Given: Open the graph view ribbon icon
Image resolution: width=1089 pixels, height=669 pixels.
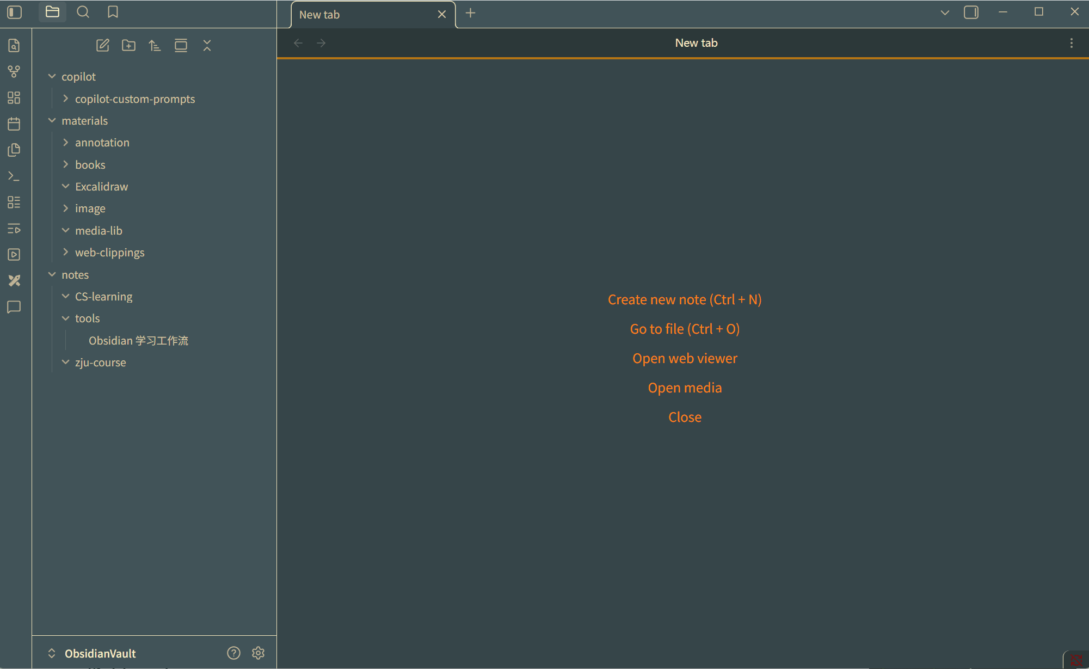Looking at the screenshot, I should (14, 71).
